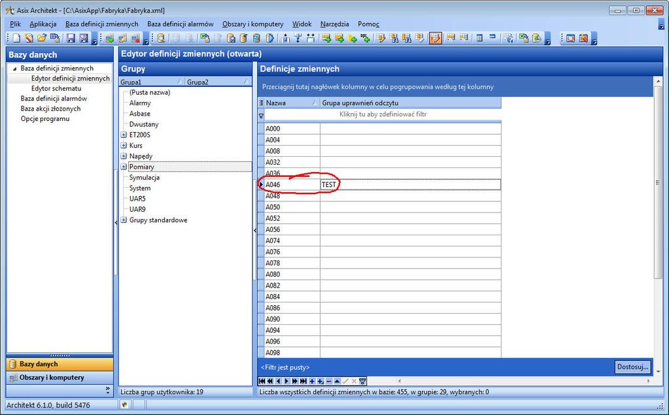The width and height of the screenshot is (669, 415).
Task: Select Obszary i komputery navigation button
Action: pos(60,378)
